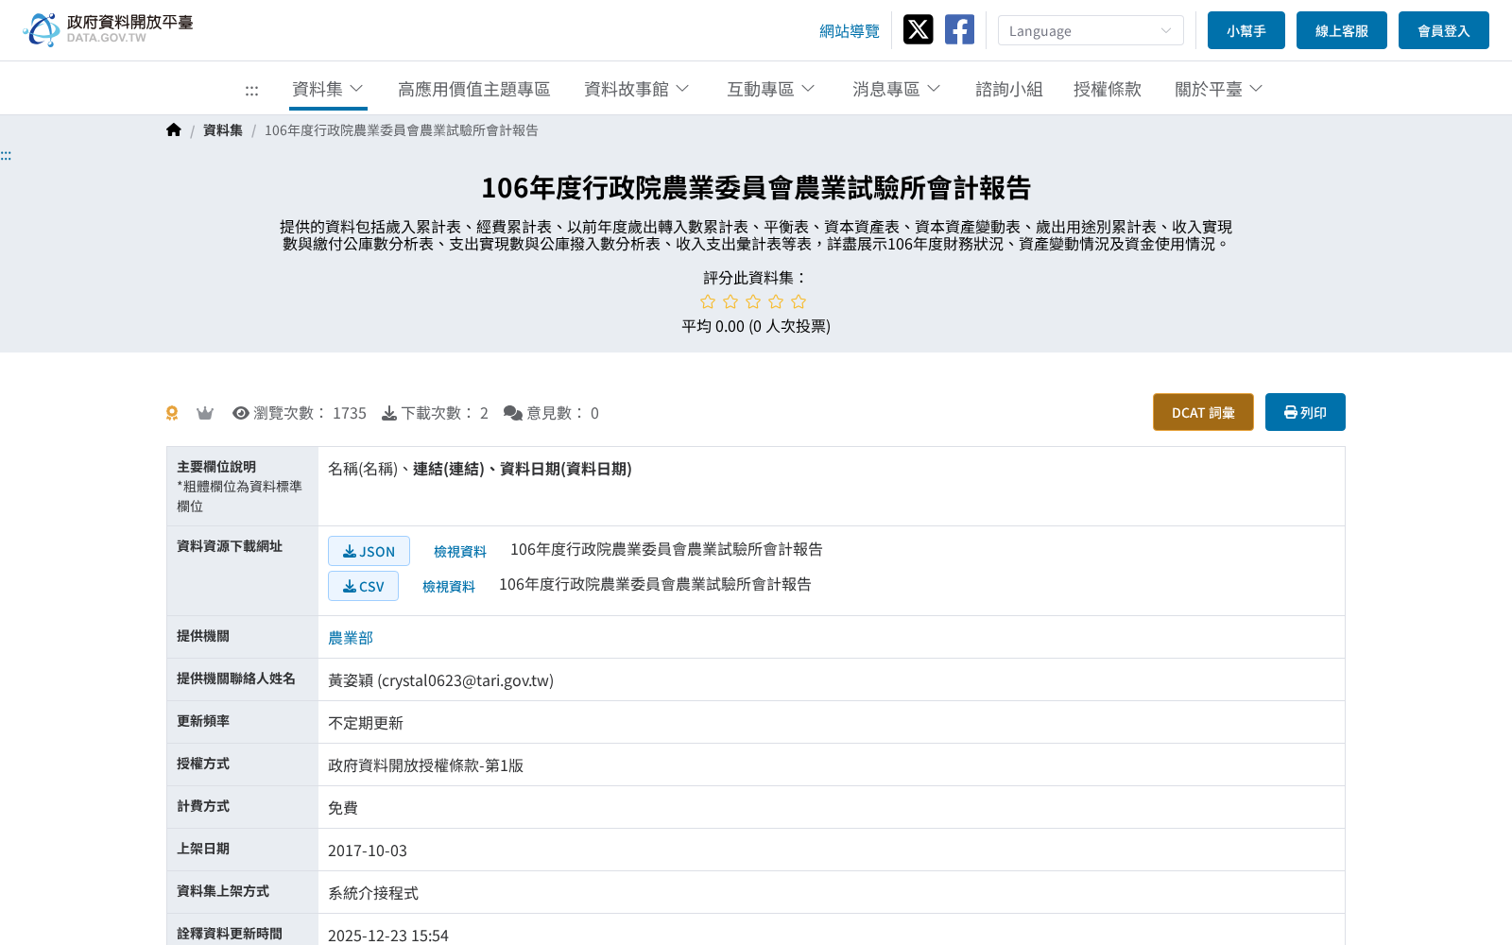Click the 線上客服 button
The width and height of the screenshot is (1512, 945).
1342,30
